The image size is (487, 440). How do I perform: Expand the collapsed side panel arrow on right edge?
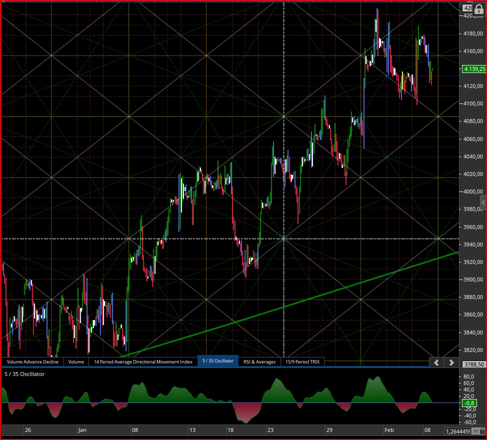point(483,202)
